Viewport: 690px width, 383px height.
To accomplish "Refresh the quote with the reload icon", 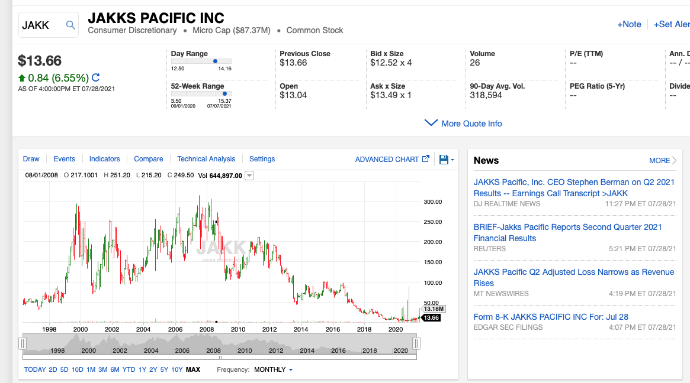I will (x=95, y=77).
